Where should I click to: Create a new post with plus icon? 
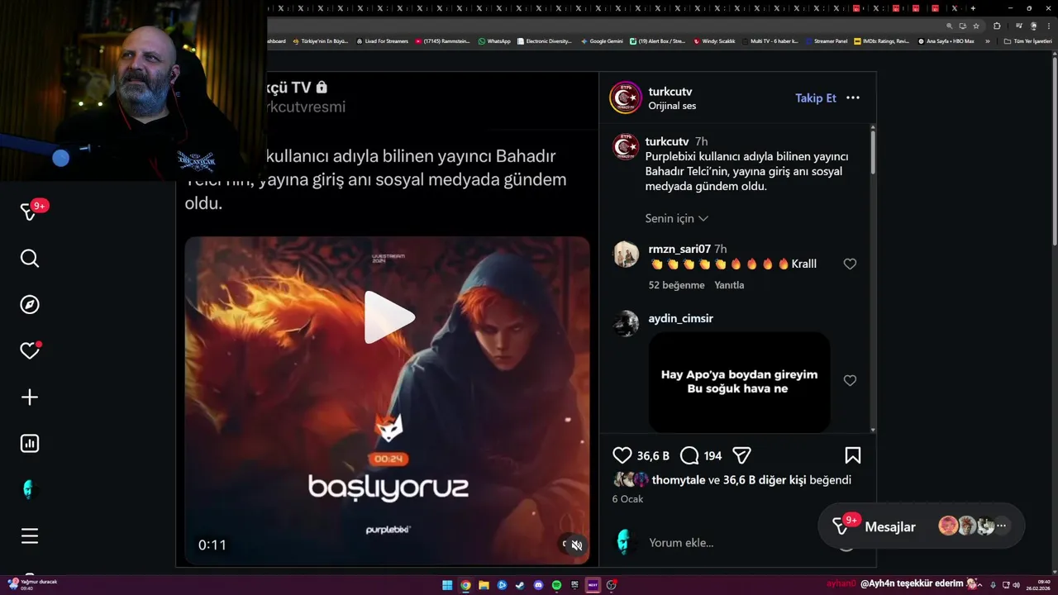(30, 397)
